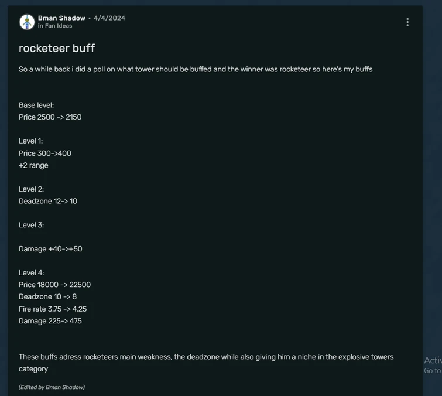The image size is (442, 396).
Task: Click the 'Damage 225-> 475' line
Action: [50, 321]
